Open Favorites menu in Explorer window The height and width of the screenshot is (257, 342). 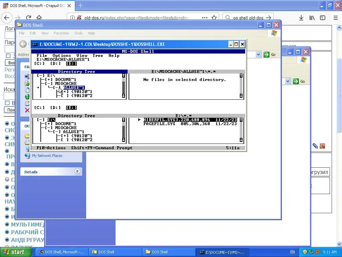pyautogui.click(x=61, y=33)
